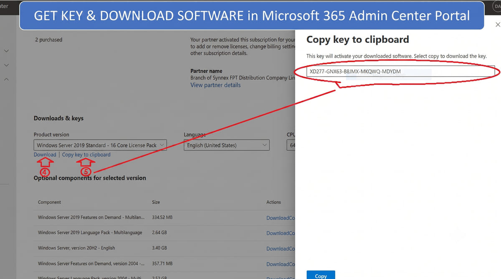Expand the second sidebar chevron
Screen dimensions: 501x279
pos(6,65)
